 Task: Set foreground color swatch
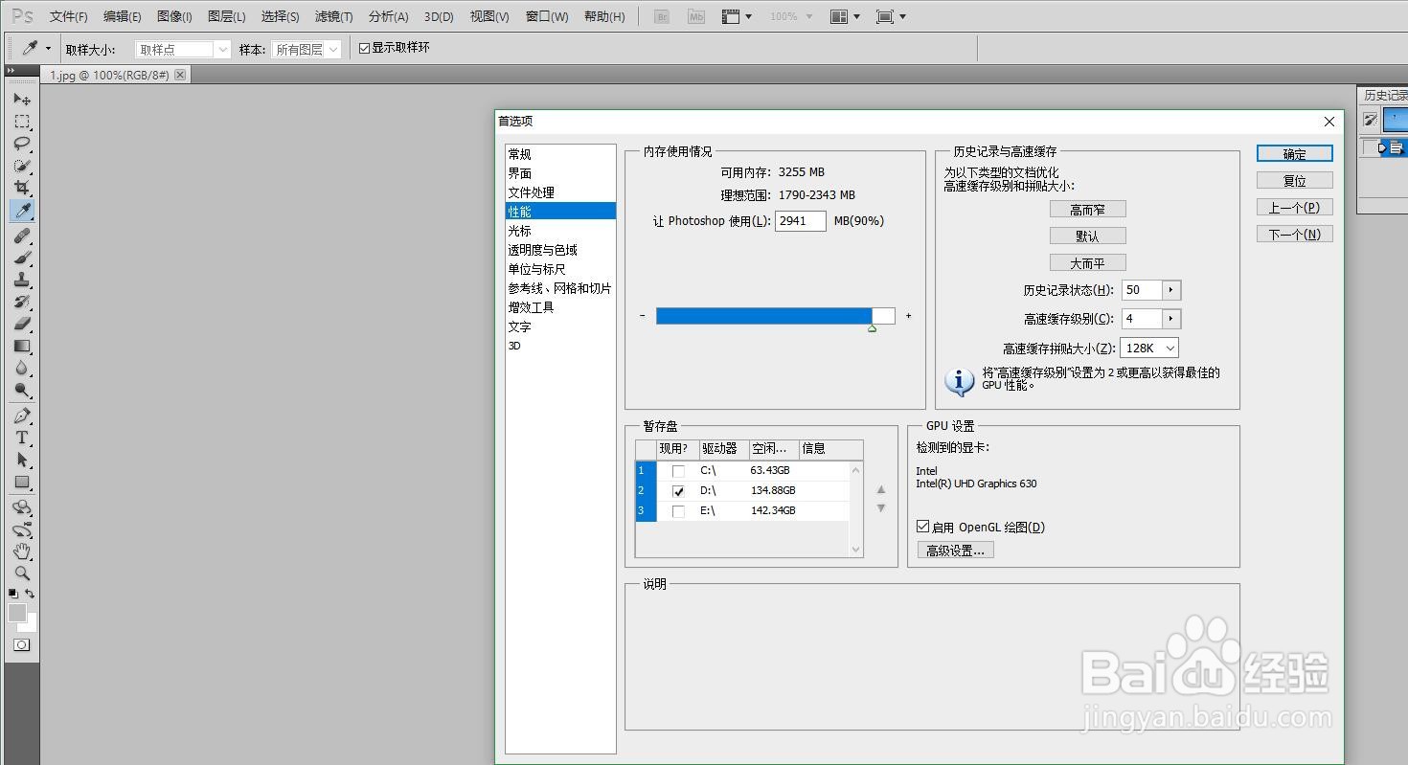tap(16, 613)
